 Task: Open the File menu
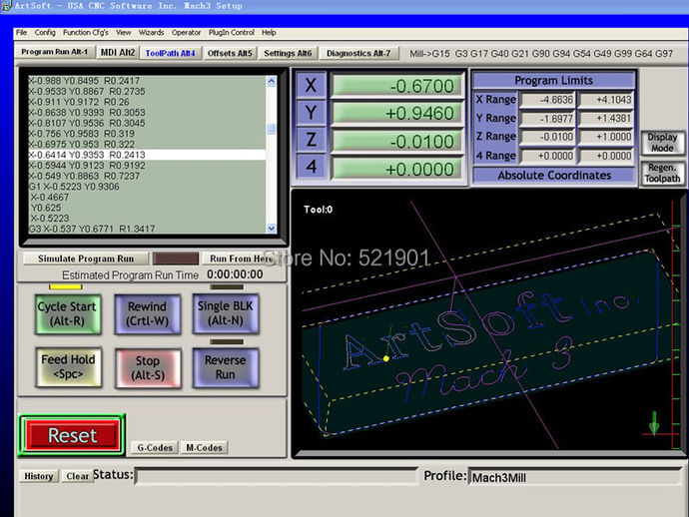point(21,33)
